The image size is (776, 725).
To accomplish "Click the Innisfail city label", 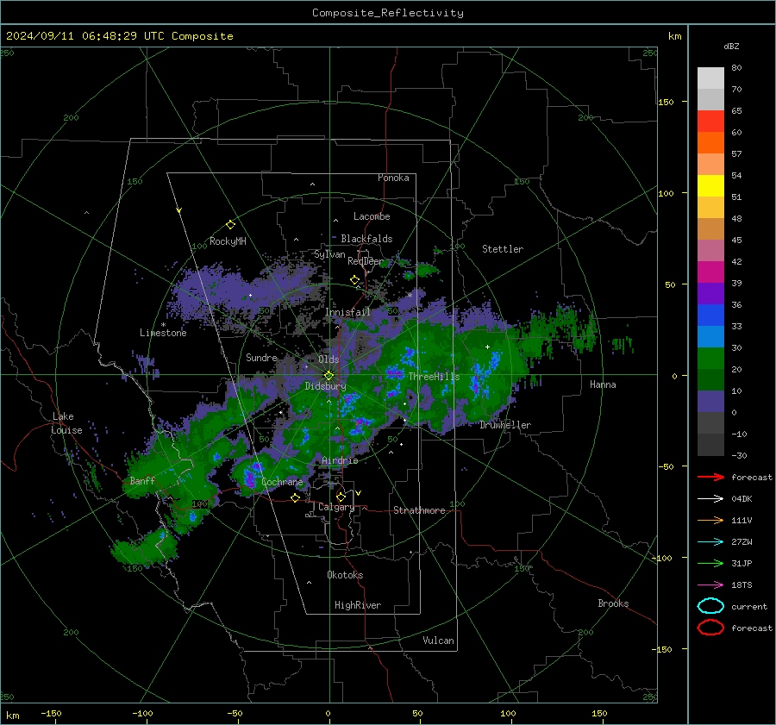I will point(347,312).
